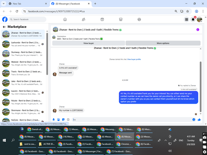This screenshot has width=207, height=155.
Task: Click the 'Is this still available?' message bubble
Action: [68, 68]
